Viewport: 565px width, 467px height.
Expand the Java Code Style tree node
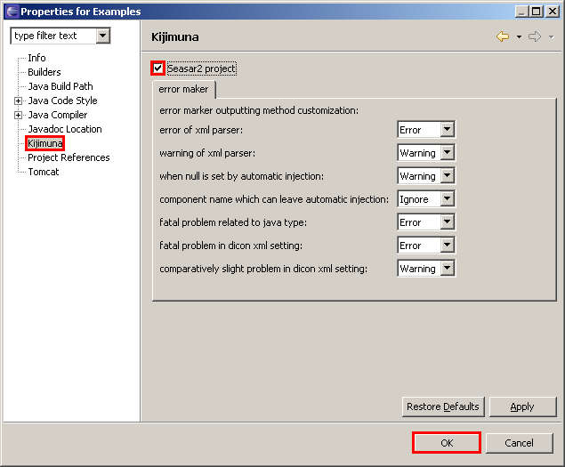point(18,101)
